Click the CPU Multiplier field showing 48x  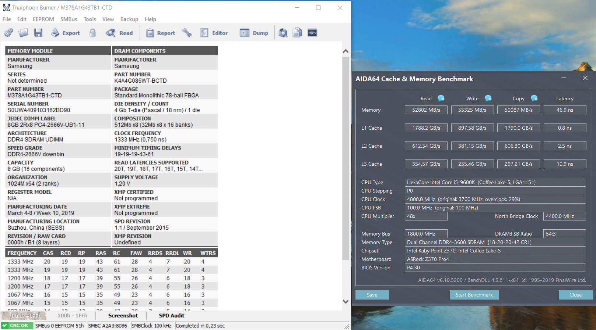point(426,216)
